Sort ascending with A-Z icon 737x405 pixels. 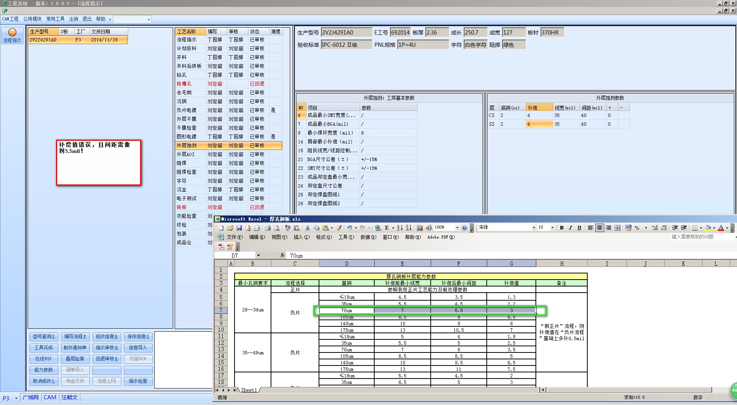400,228
